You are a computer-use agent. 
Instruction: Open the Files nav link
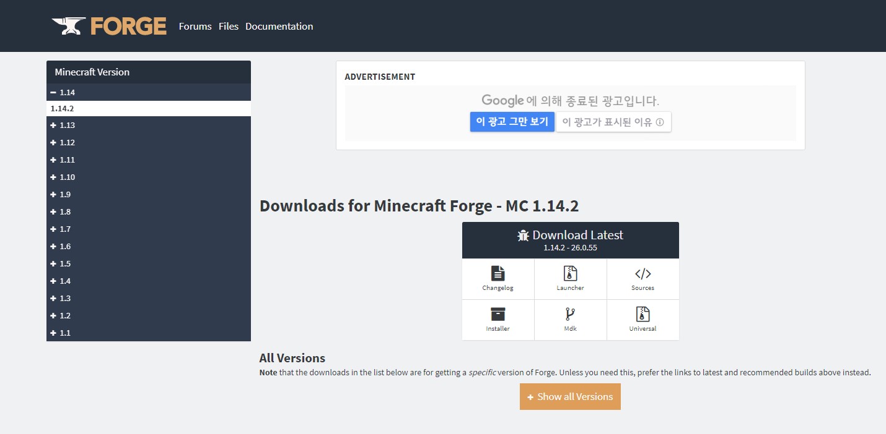click(x=229, y=26)
